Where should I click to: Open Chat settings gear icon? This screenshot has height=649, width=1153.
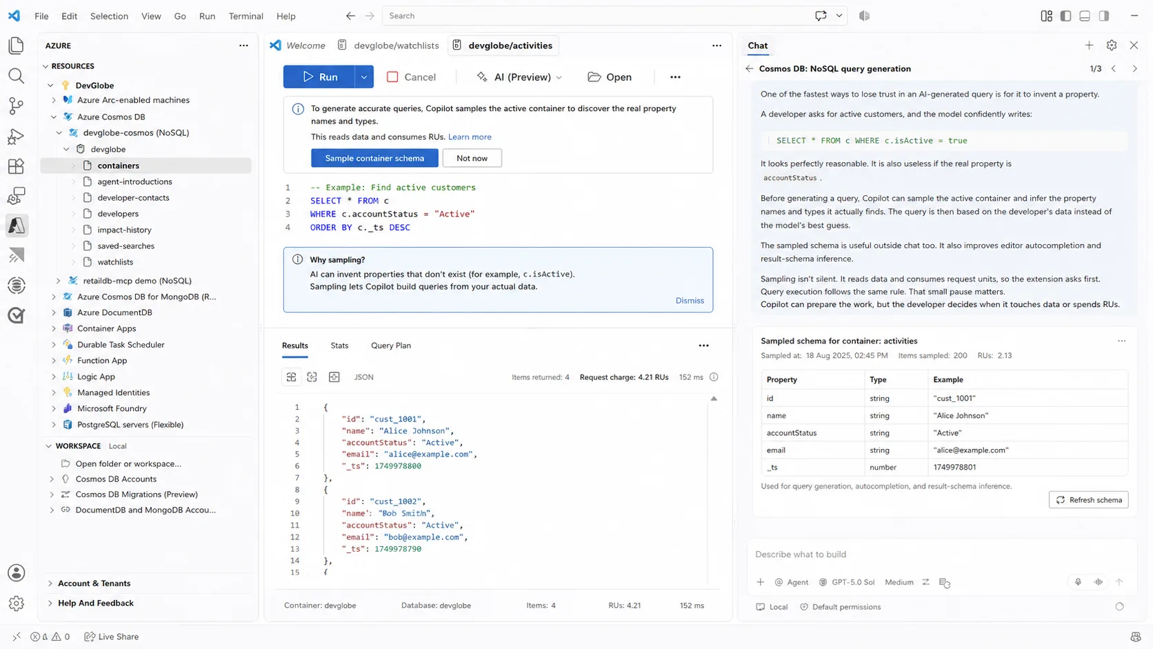[x=1112, y=46]
